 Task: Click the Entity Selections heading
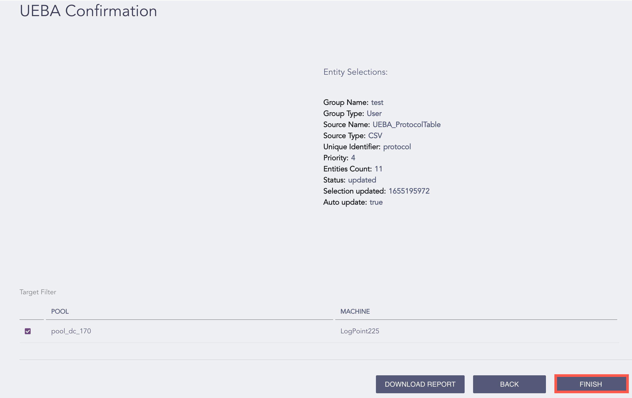355,72
